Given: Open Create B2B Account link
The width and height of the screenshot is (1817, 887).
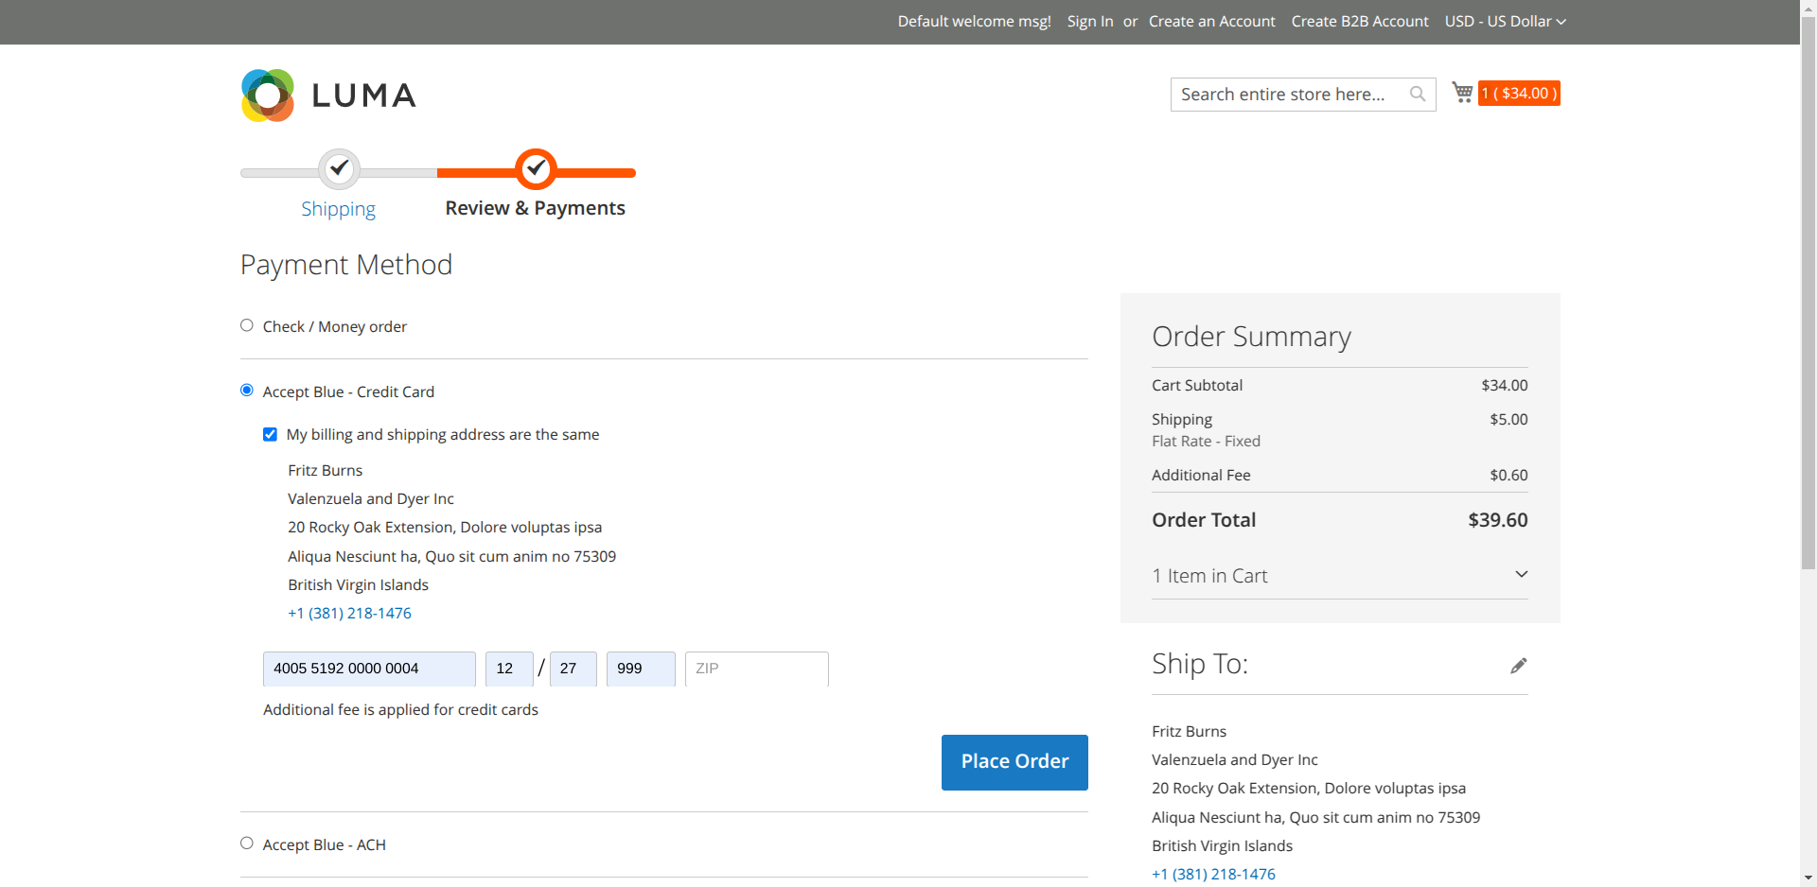Looking at the screenshot, I should click(x=1359, y=21).
